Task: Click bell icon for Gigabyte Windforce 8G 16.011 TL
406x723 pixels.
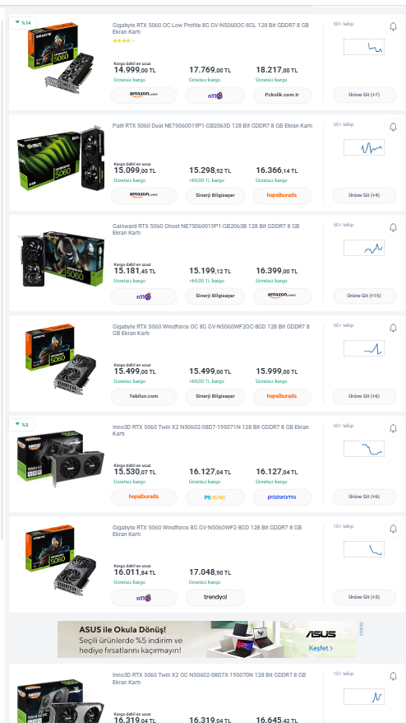Action: pos(393,529)
